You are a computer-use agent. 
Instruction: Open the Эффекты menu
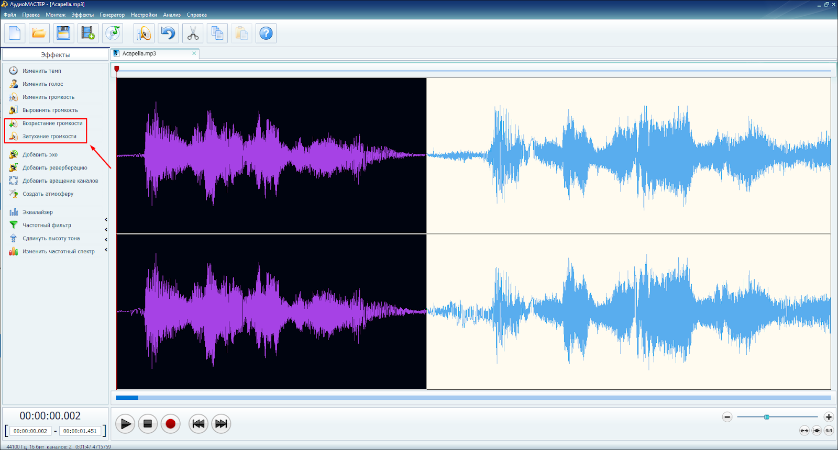pyautogui.click(x=83, y=15)
